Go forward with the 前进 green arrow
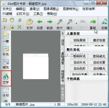The image size is (109, 108). click(50, 22)
